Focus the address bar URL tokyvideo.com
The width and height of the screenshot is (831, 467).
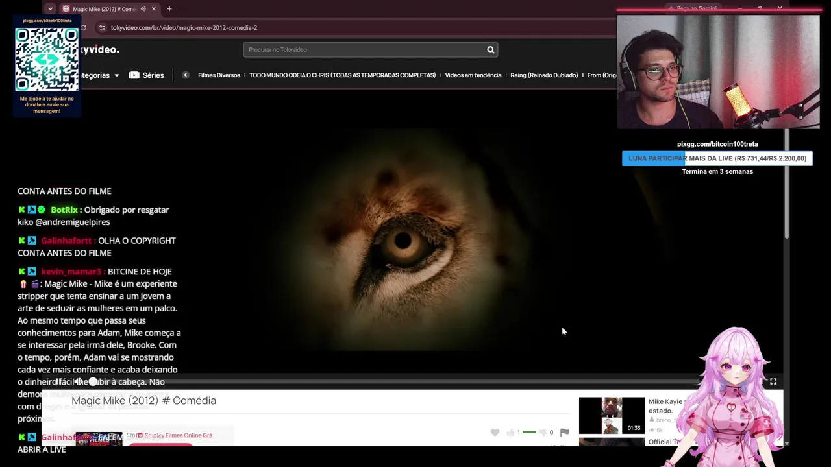184,28
